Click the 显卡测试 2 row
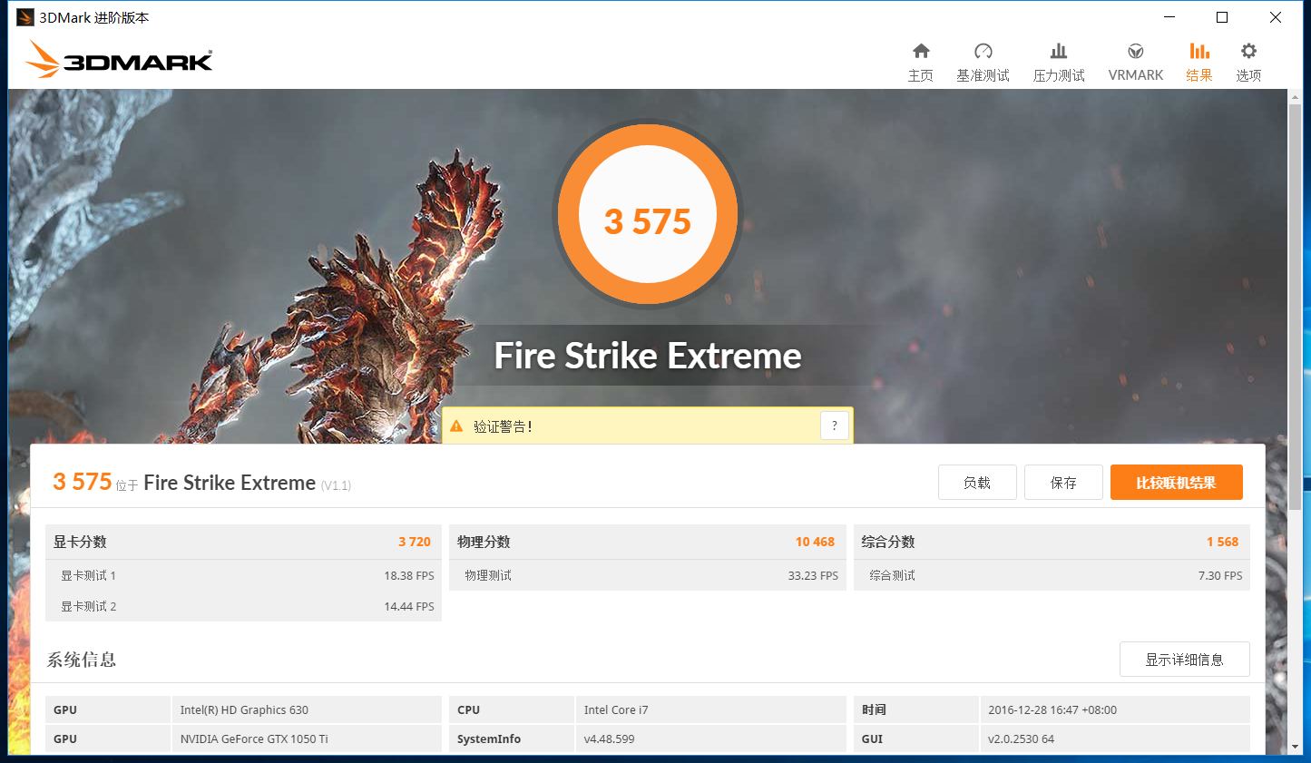Screen dimensions: 1311x763 tap(243, 606)
